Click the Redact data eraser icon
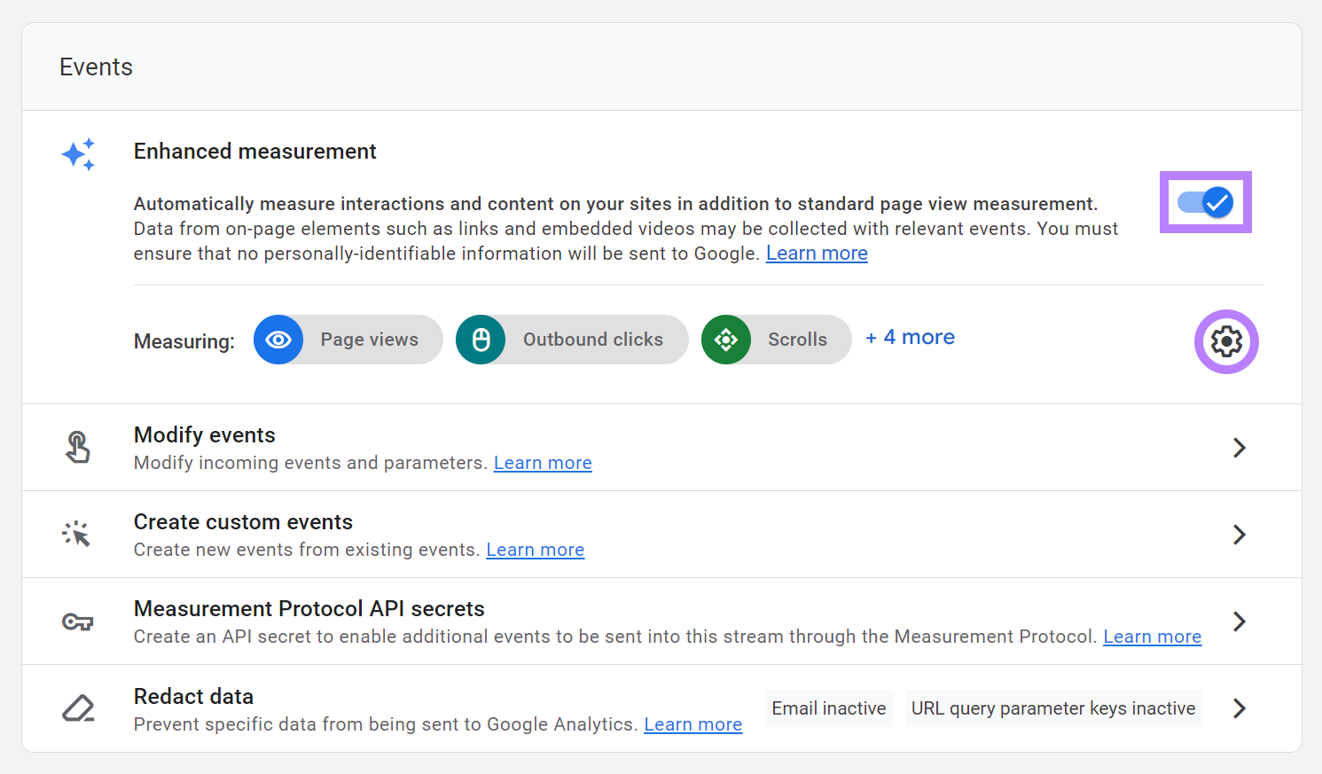 (x=78, y=708)
